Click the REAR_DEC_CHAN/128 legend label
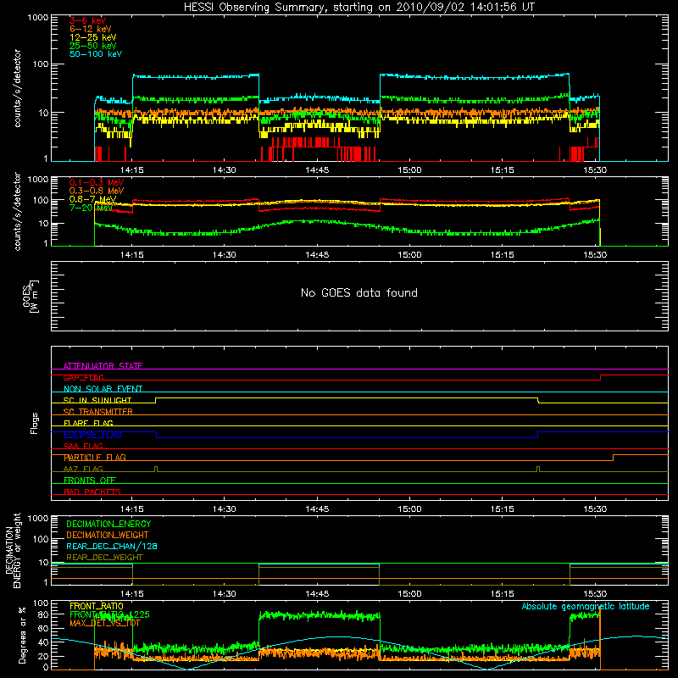Screen dimensions: 678x678 point(112,547)
